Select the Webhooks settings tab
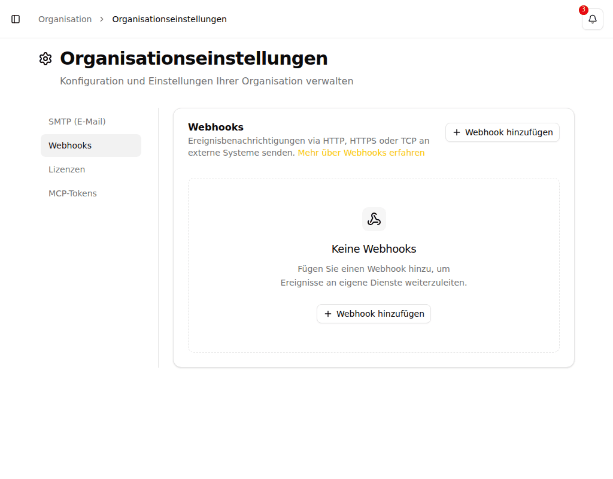Screen dimensions: 613x479 [x=91, y=145]
